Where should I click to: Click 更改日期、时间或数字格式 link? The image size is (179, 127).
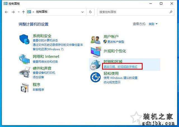pos(120,67)
